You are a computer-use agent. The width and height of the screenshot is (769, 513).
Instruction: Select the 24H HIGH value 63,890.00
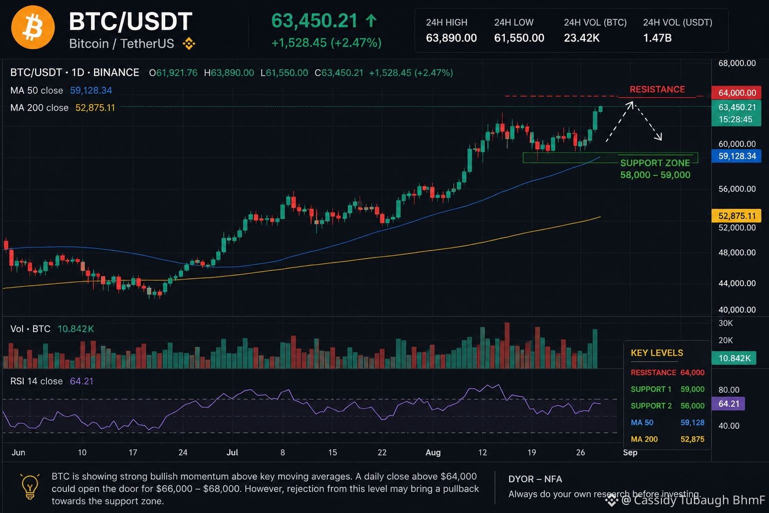point(452,38)
